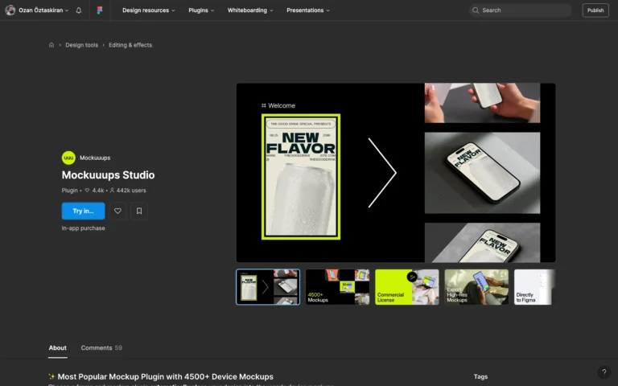Open the notifications bell
618x386 pixels.
(x=78, y=10)
